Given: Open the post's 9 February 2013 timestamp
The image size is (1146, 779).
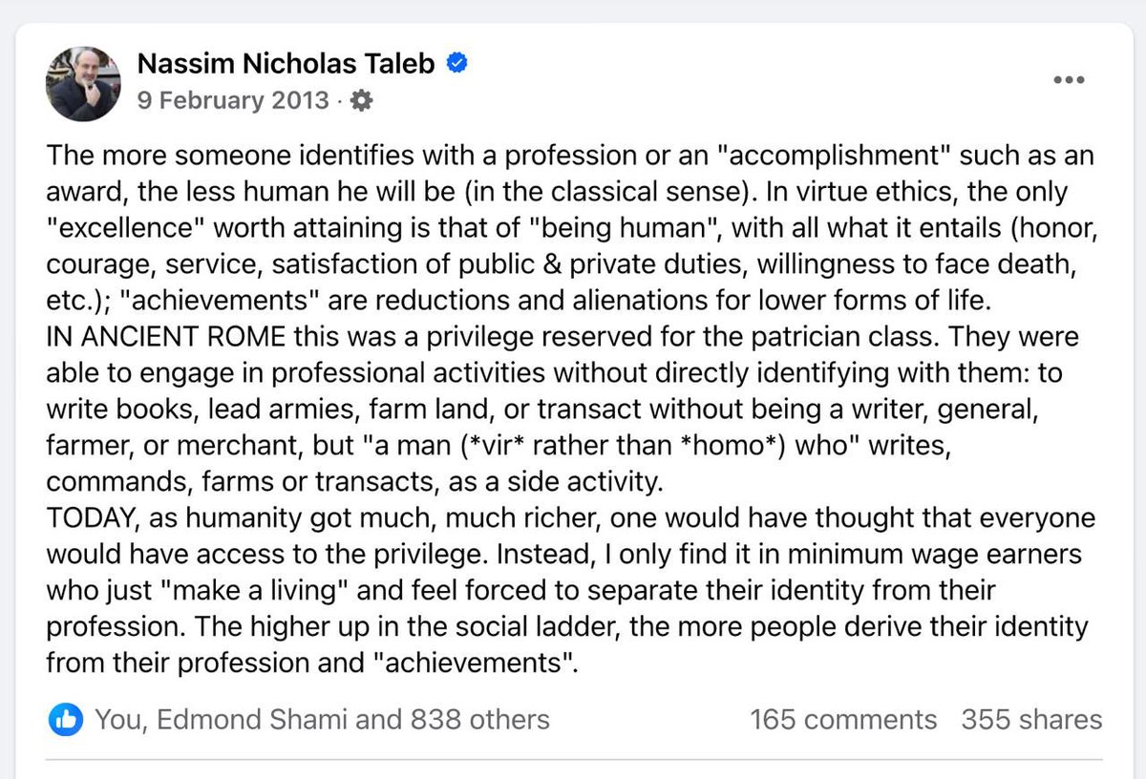Looking at the screenshot, I should click(x=233, y=101).
